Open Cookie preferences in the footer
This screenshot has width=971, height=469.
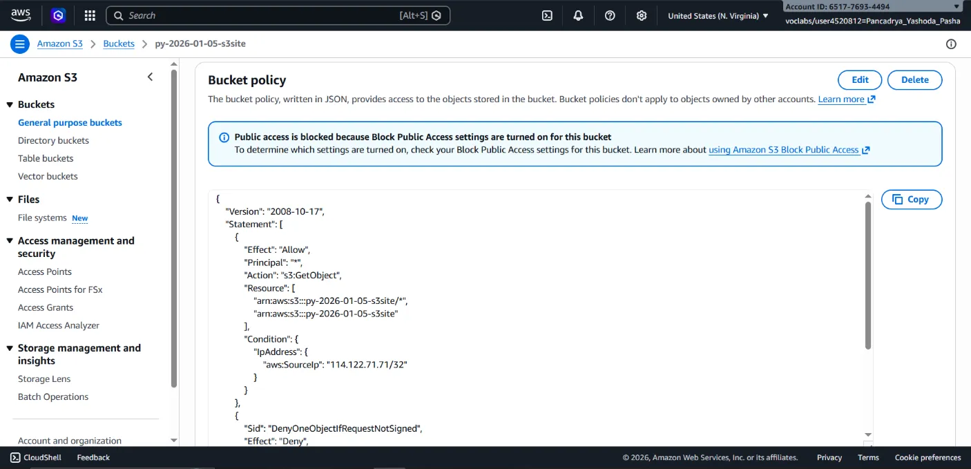pos(927,457)
